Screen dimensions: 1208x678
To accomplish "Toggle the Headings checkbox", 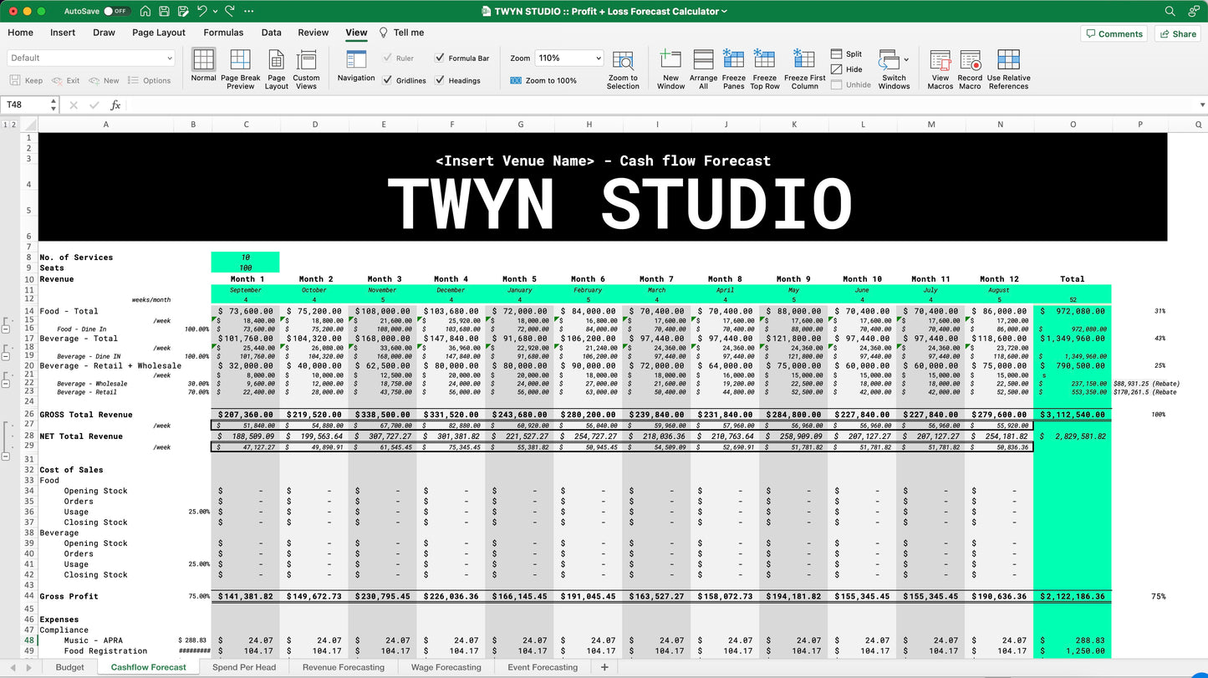I will [x=440, y=80].
